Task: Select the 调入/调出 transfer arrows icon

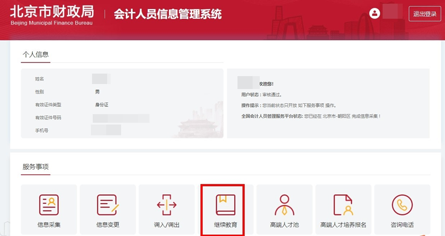Action: (166, 204)
